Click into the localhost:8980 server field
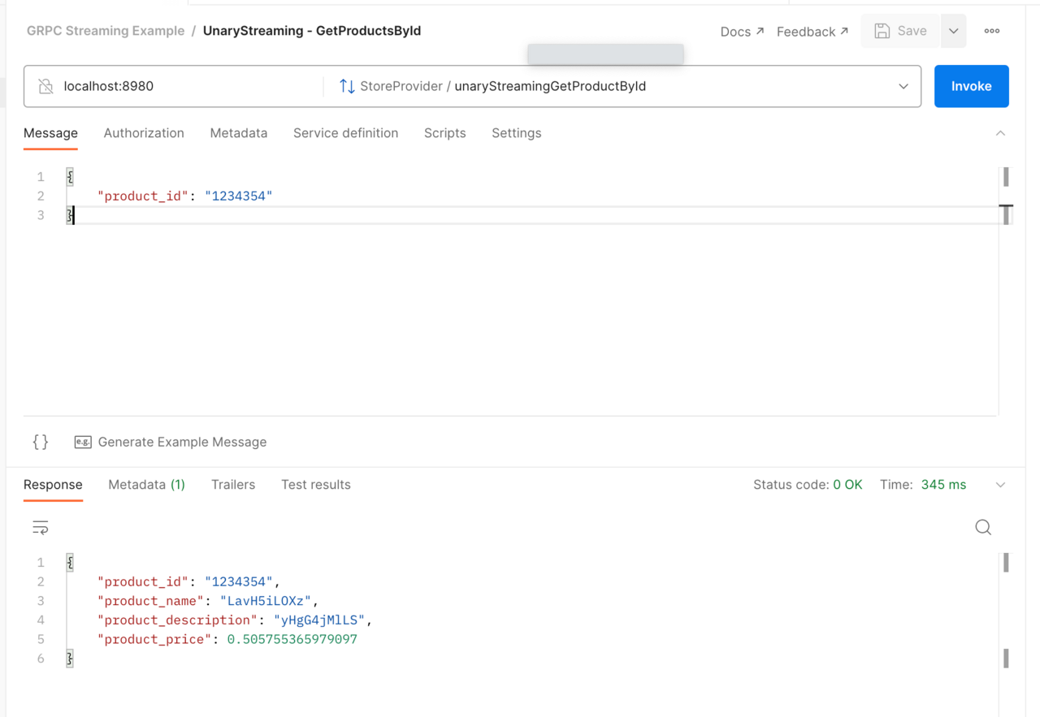This screenshot has width=1040, height=717. [x=162, y=85]
